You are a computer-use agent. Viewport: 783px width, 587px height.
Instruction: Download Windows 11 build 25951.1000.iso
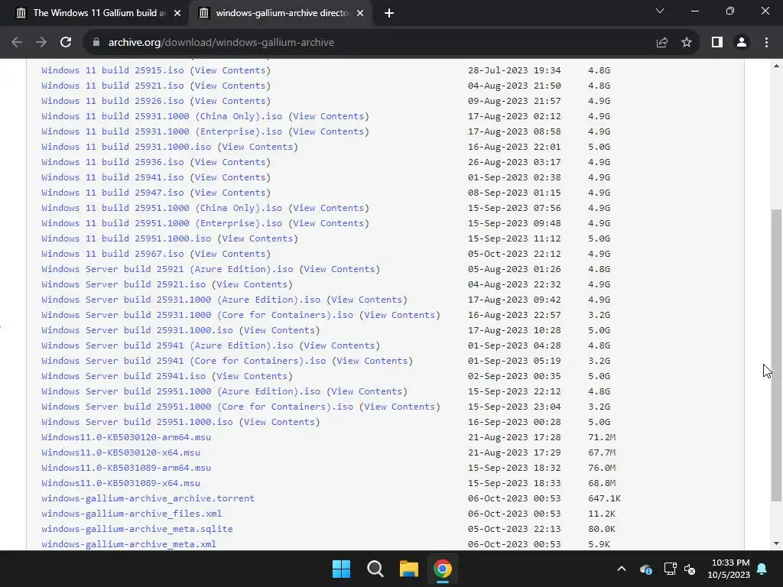point(126,238)
